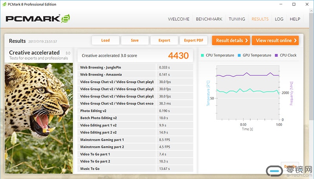Click the 4.5 FPS gaming value
The width and height of the screenshot is (314, 179).
click(164, 147)
